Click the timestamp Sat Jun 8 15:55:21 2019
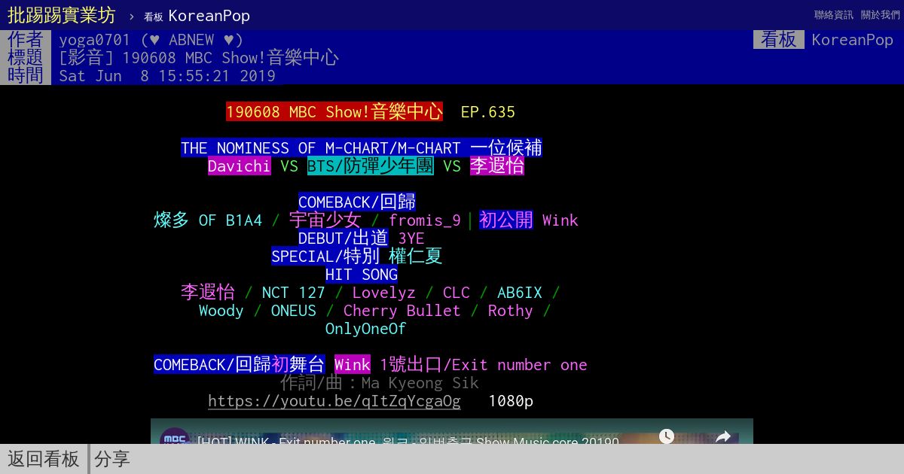The width and height of the screenshot is (904, 474). [167, 76]
